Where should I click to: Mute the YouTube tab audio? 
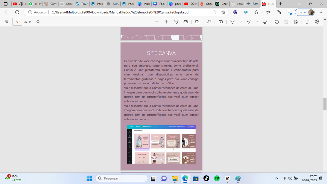coord(21,4)
